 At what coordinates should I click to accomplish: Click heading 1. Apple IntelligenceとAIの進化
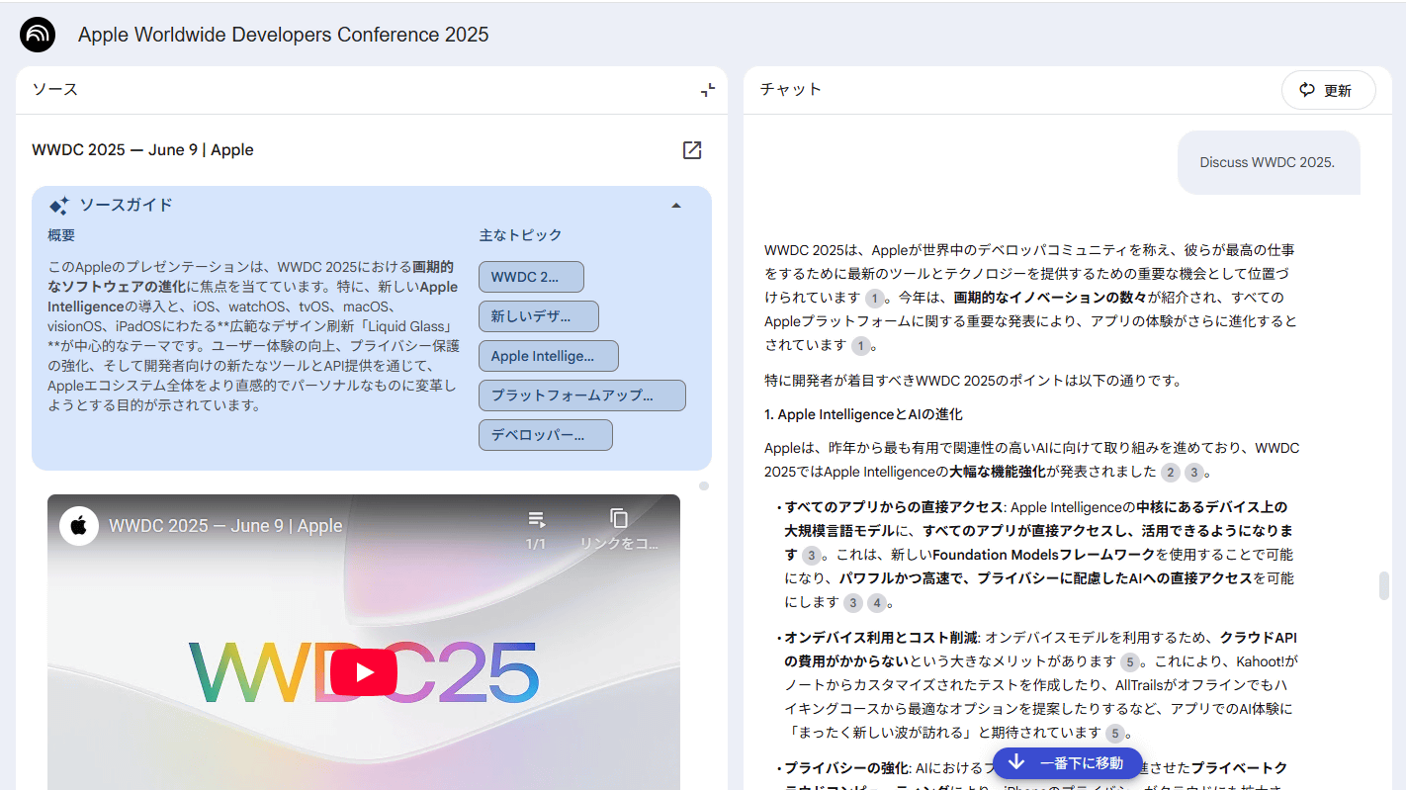[x=863, y=414]
